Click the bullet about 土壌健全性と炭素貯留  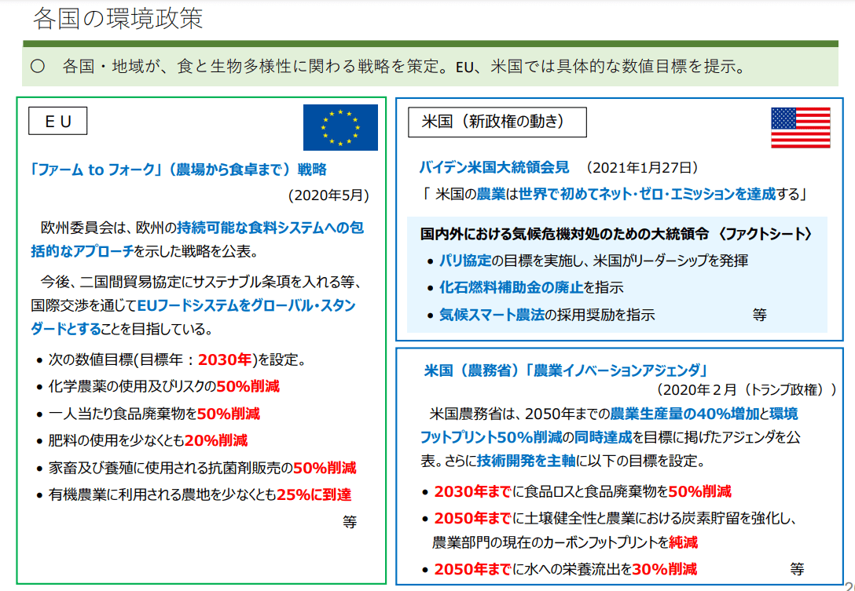(611, 530)
